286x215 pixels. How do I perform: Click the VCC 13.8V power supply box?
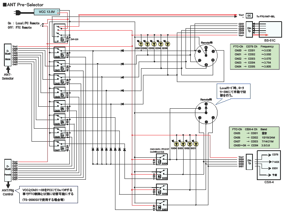(47, 12)
